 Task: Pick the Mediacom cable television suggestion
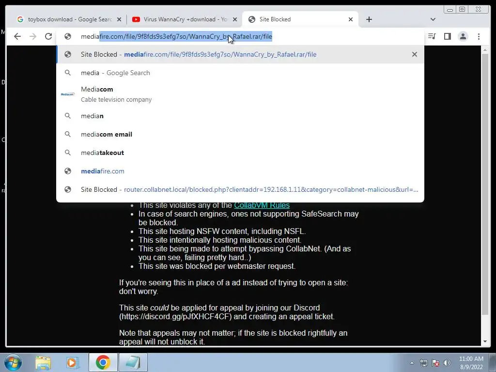click(x=240, y=94)
